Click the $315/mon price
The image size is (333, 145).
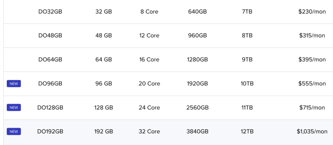312,35
